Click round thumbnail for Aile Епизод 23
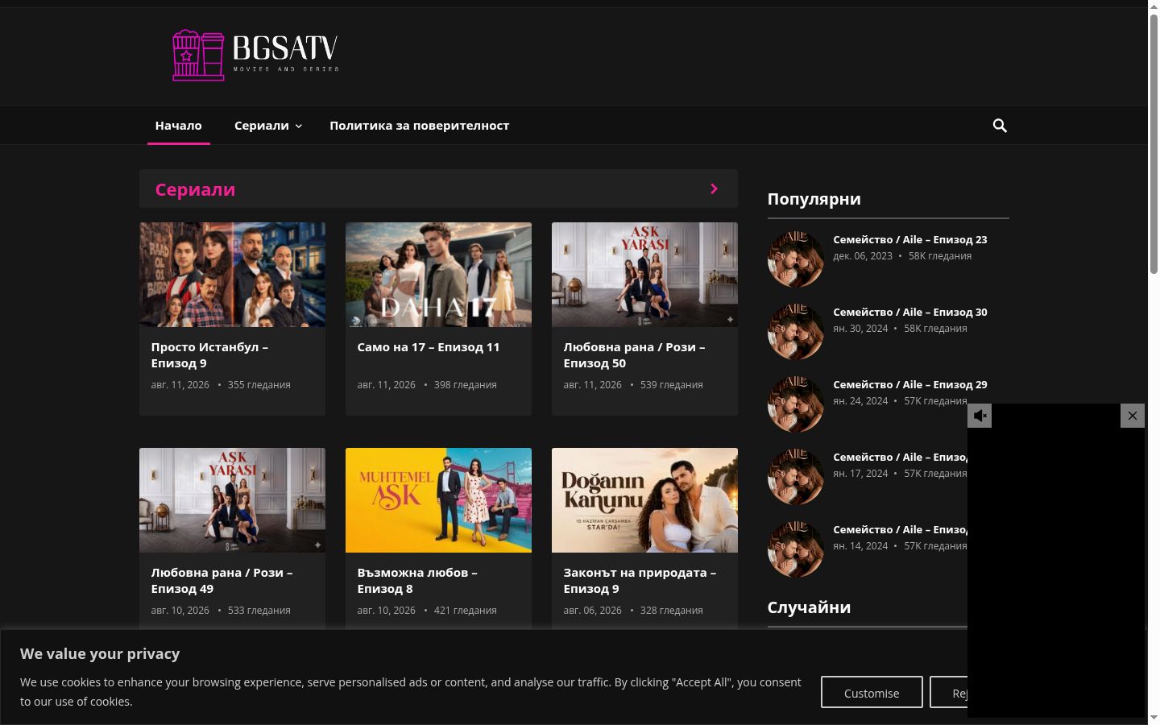 pyautogui.click(x=796, y=259)
